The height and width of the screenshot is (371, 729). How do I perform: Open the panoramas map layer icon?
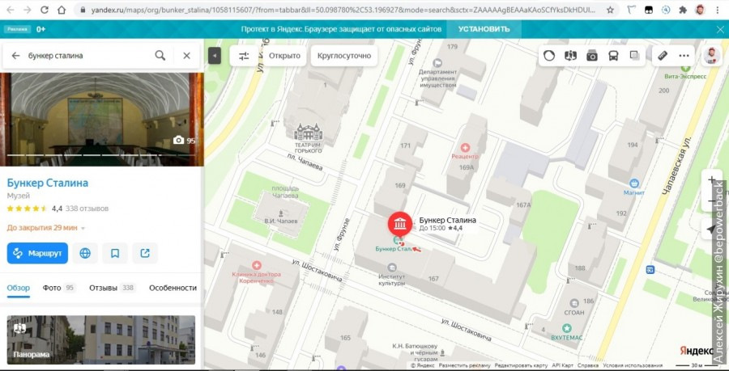[570, 56]
